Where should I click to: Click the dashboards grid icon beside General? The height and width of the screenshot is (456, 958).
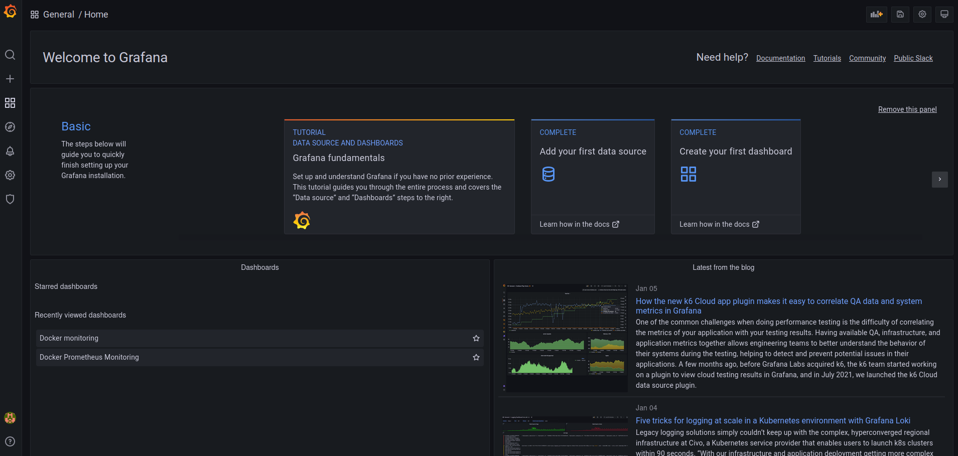[35, 15]
